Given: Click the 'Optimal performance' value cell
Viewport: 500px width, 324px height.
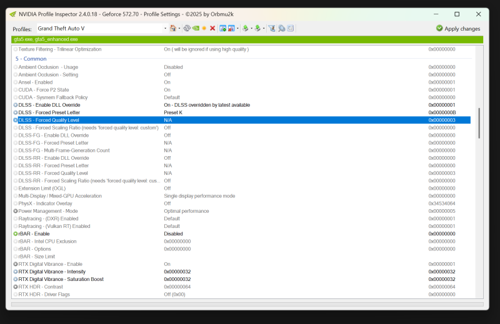Looking at the screenshot, I should point(186,211).
